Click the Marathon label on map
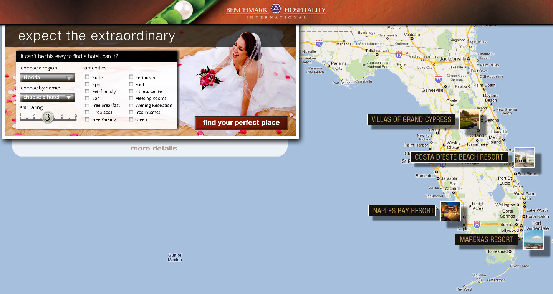The height and width of the screenshot is (294, 553). click(x=498, y=280)
